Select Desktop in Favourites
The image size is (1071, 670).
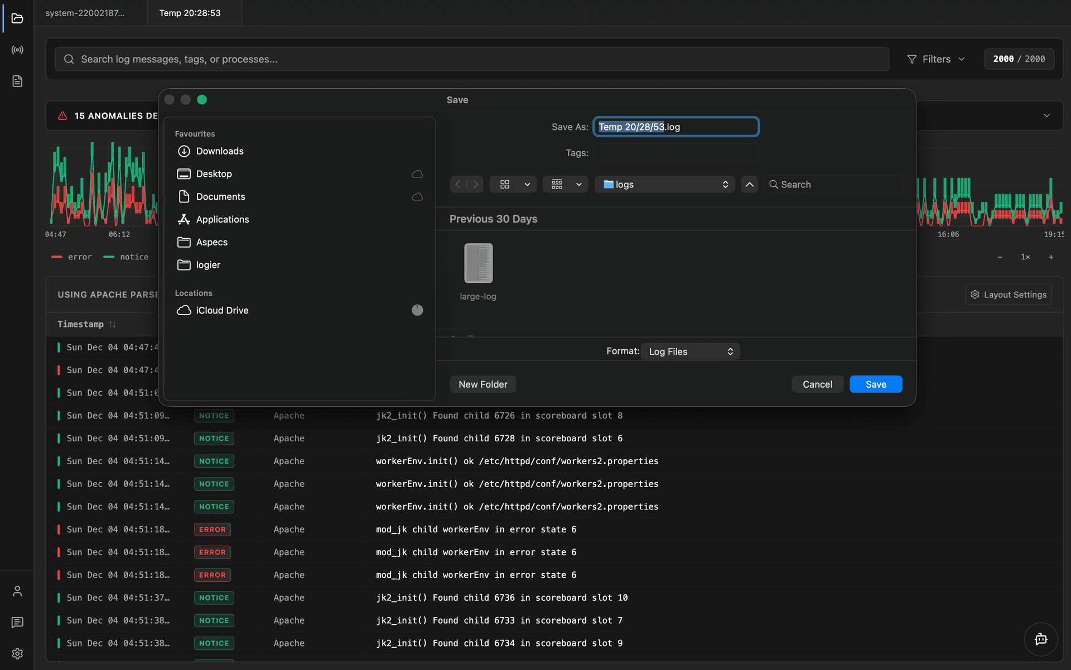[300, 174]
